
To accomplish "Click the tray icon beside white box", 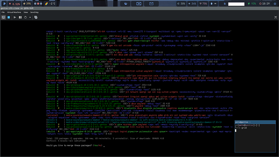I will click(225, 4).
